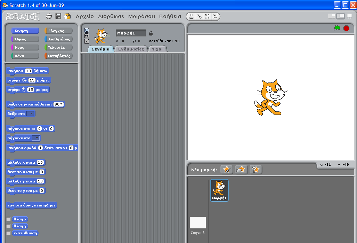
Task: Enable the κατεύθυνση stage monitor checkbox
Action: [x=8, y=233]
